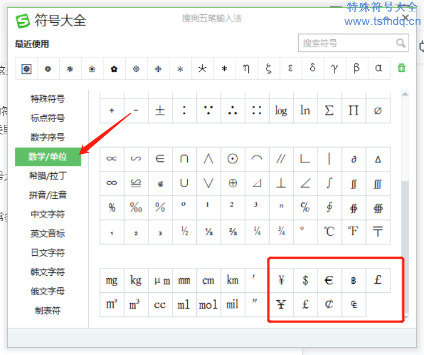Insert the m² unit symbol
This screenshot has width=424, height=355.
(x=112, y=305)
